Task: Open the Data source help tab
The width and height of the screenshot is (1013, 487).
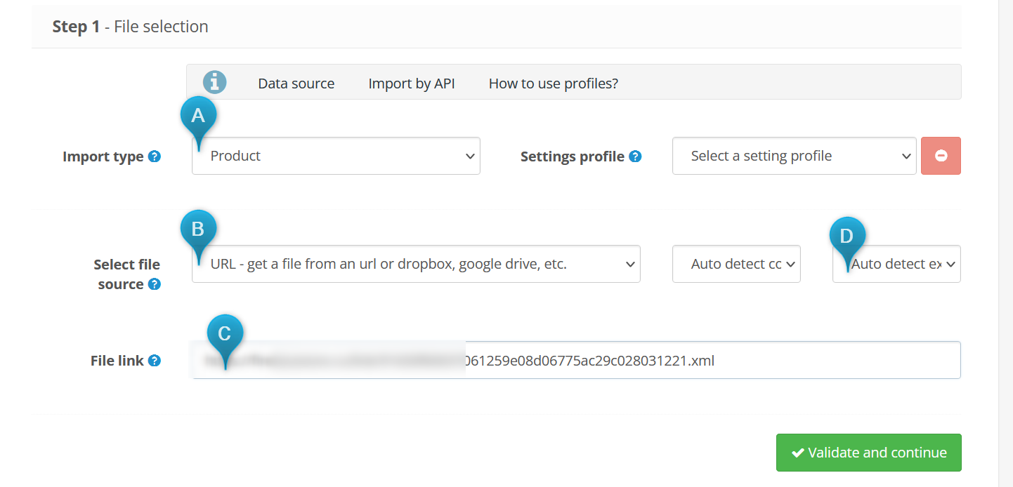Action: (296, 84)
